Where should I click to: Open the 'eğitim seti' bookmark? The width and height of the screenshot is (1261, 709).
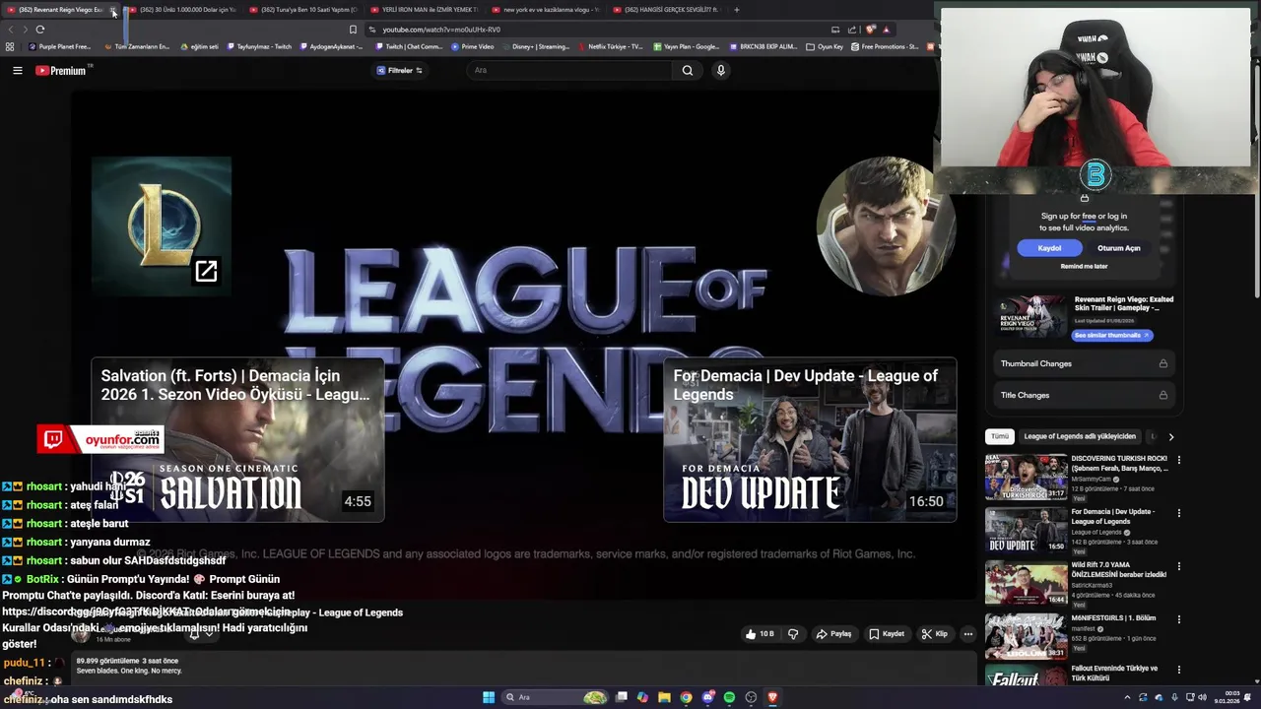tap(200, 46)
